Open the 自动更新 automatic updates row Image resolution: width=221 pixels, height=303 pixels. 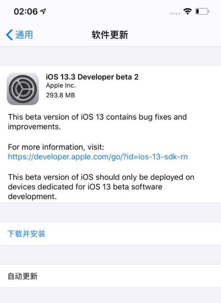110,276
